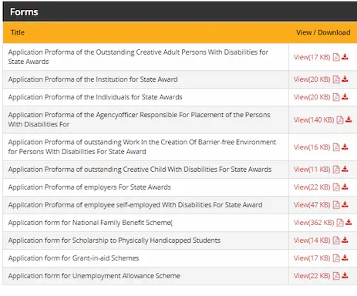Download the National Family Benefit Scheme form

click(x=349, y=222)
